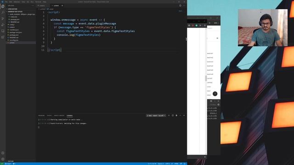Switch to the Output panel tab
This screenshot has width=294, height=165.
click(49, 115)
